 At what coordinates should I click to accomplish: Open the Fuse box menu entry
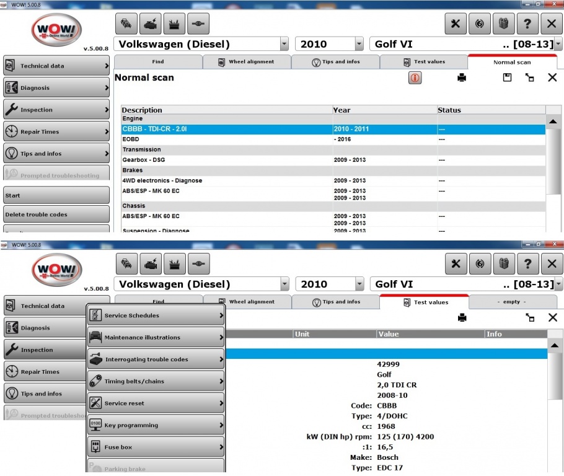(156, 447)
